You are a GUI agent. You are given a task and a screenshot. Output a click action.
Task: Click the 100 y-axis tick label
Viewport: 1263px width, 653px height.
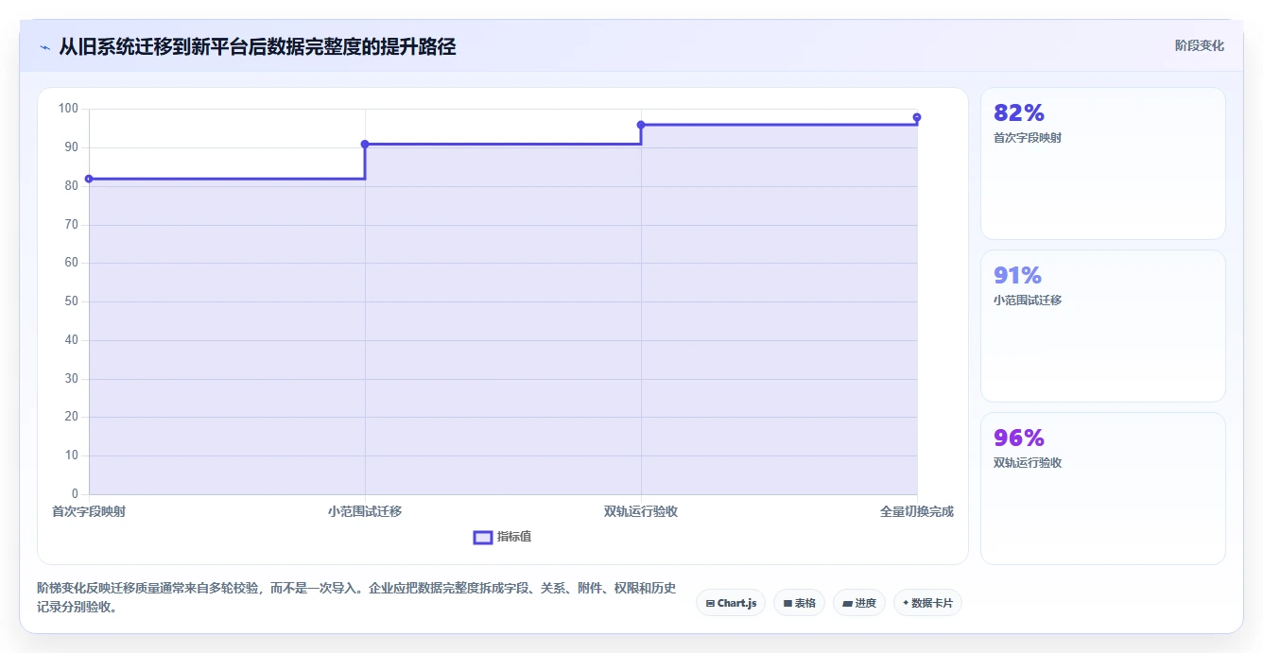pos(68,109)
